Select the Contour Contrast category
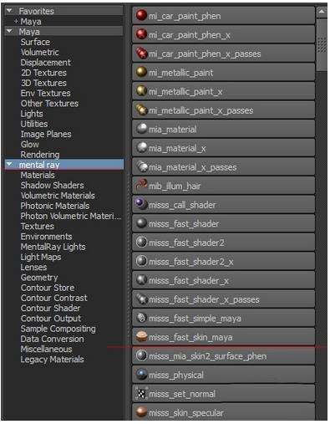 [x=53, y=299]
